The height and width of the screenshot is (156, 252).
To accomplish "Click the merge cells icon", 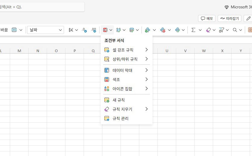I will click(x=14, y=30).
